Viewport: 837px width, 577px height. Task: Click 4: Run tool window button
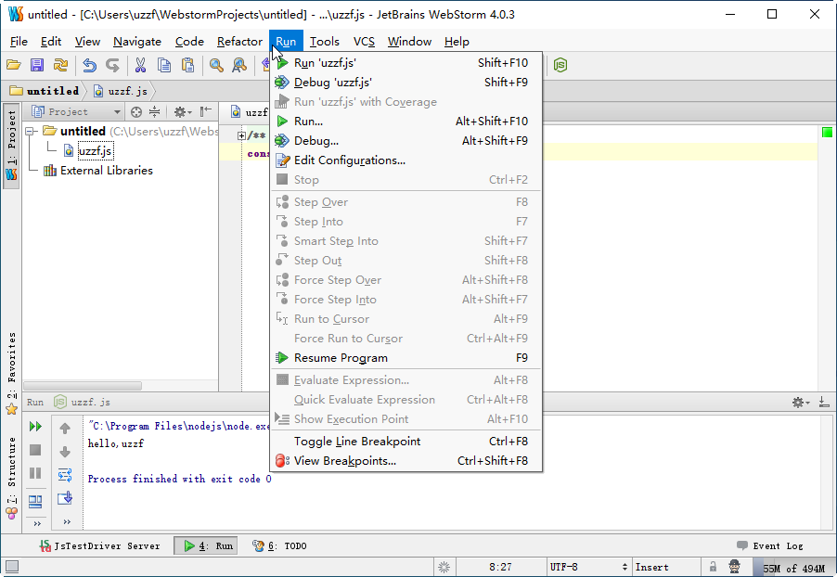click(206, 546)
